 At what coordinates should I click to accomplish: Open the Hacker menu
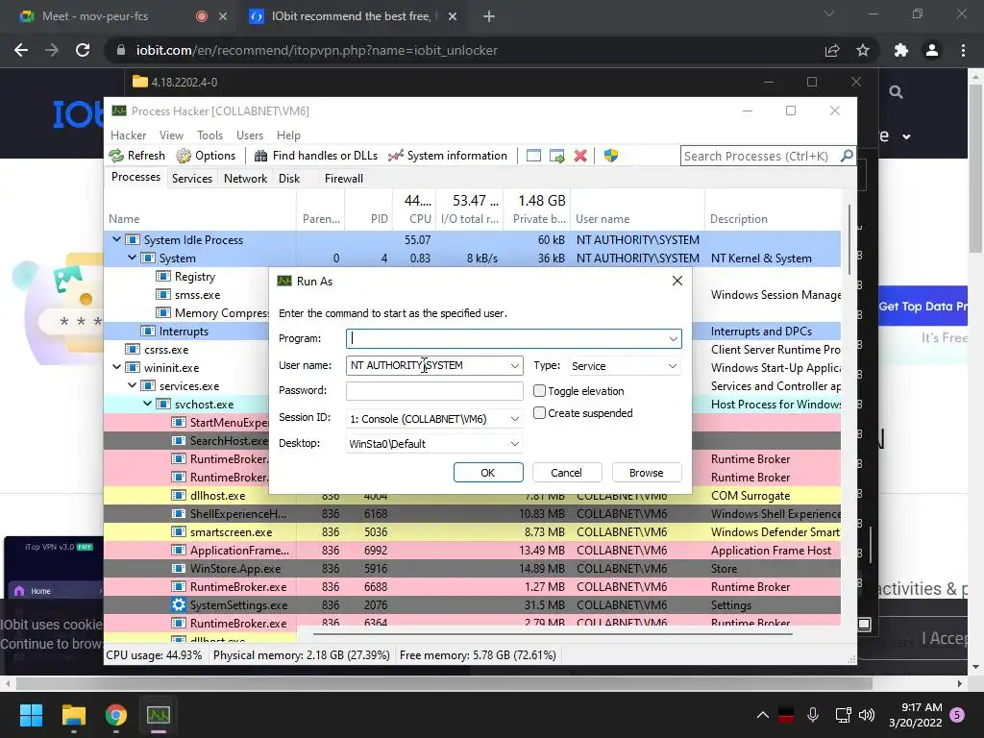[128, 135]
